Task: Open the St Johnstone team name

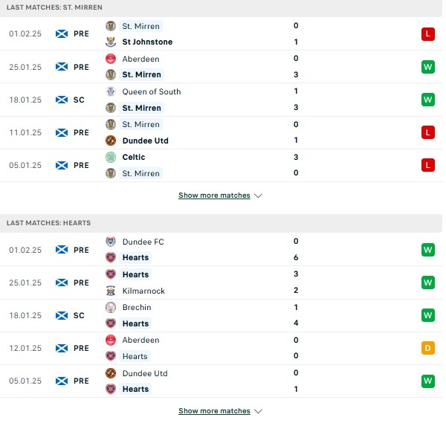Action: tap(147, 42)
